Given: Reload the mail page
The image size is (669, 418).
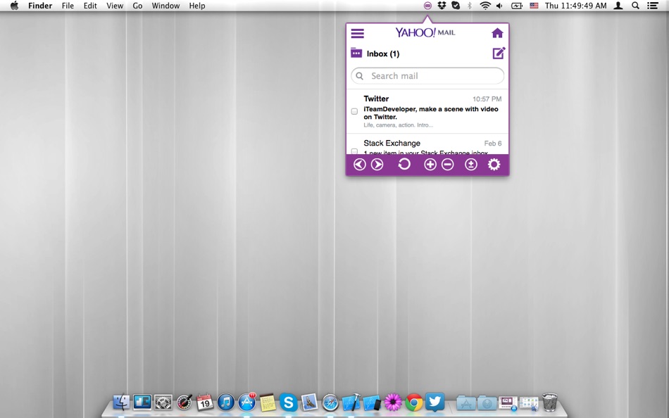Looking at the screenshot, I should click(x=404, y=164).
